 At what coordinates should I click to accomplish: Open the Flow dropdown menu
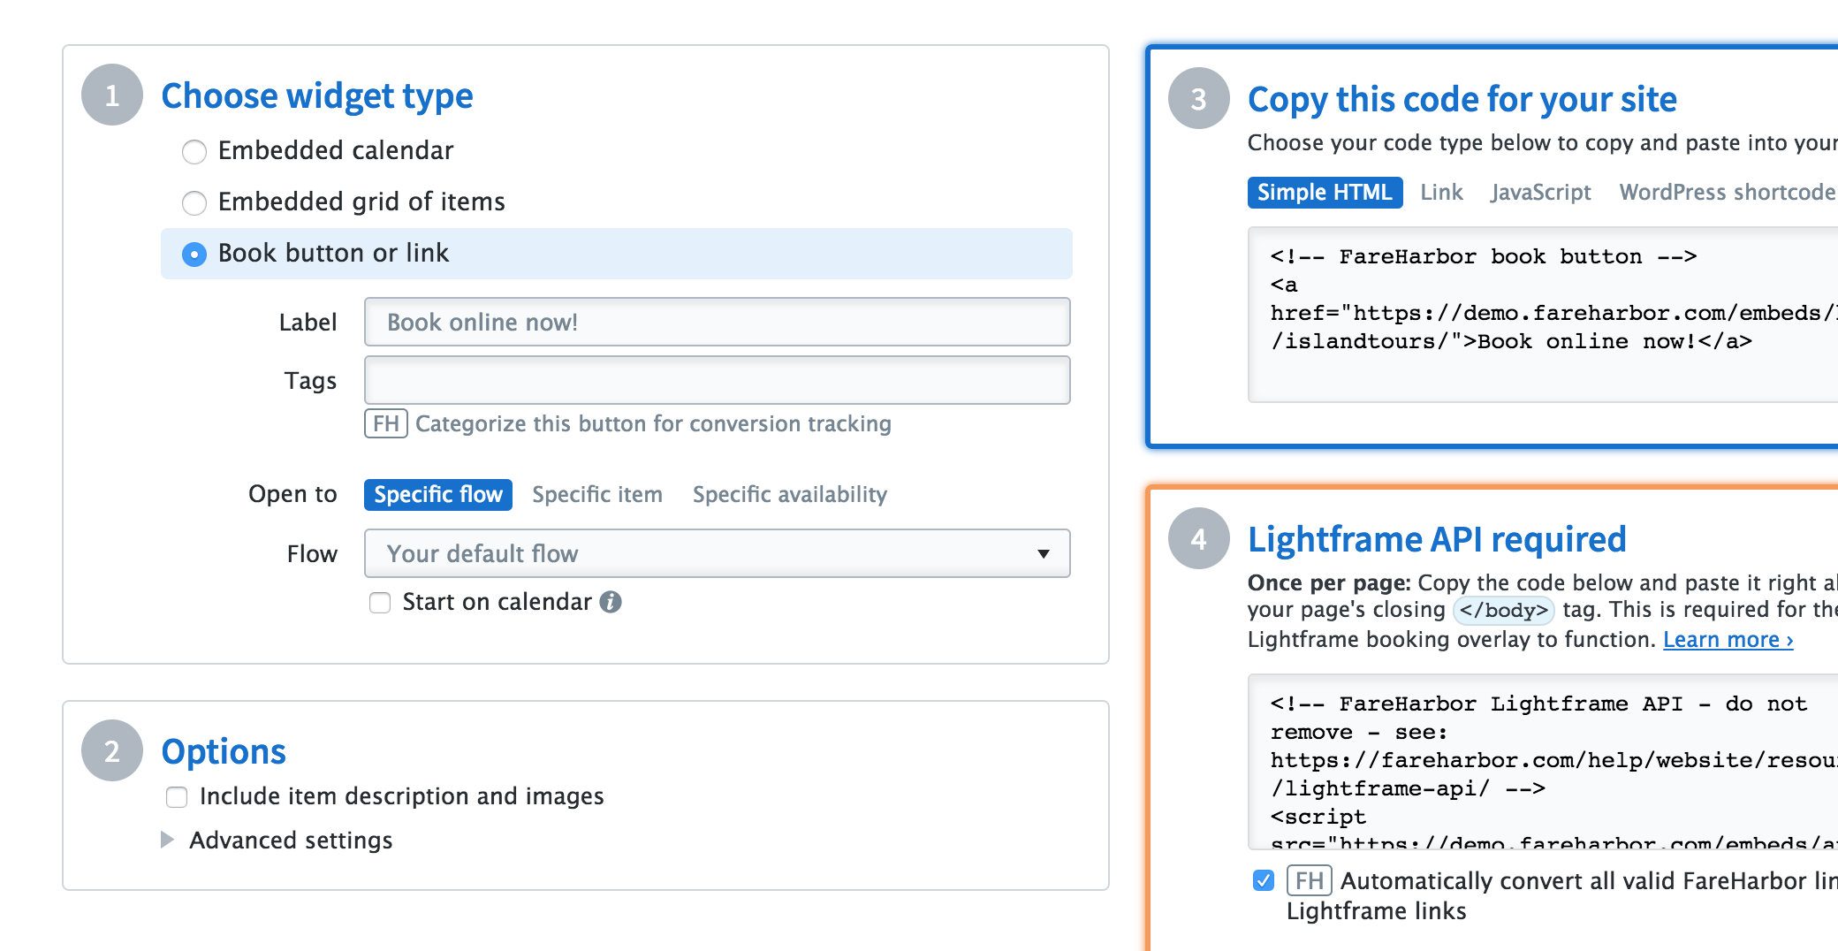[x=717, y=553]
